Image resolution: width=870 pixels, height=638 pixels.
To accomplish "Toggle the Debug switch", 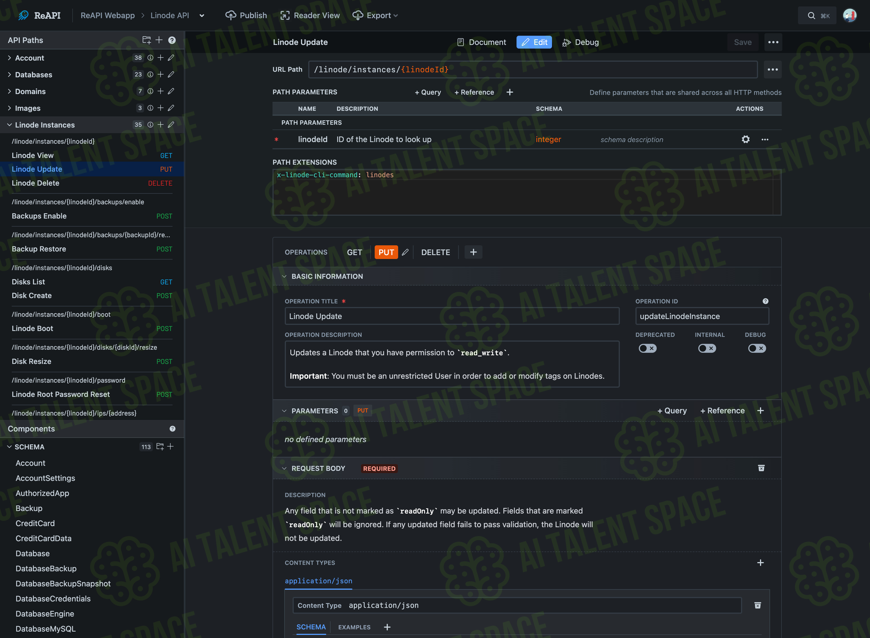I will [x=757, y=348].
